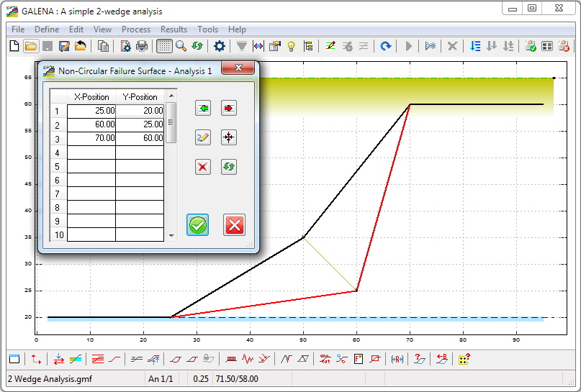Image resolution: width=581 pixels, height=392 pixels.
Task: Click the blue circular redo arrow icon
Action: click(x=387, y=46)
